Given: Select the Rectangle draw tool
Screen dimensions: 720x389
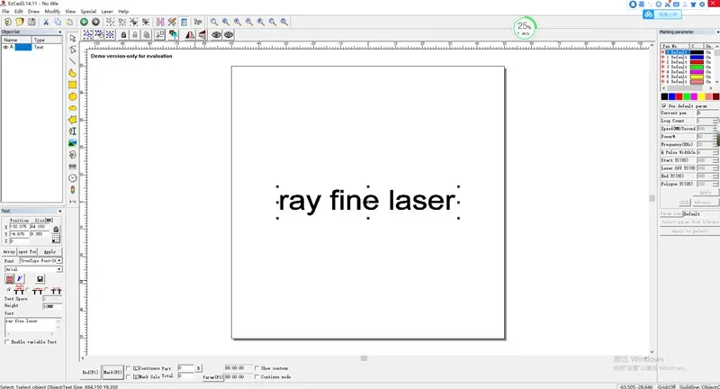Looking at the screenshot, I should click(x=73, y=85).
